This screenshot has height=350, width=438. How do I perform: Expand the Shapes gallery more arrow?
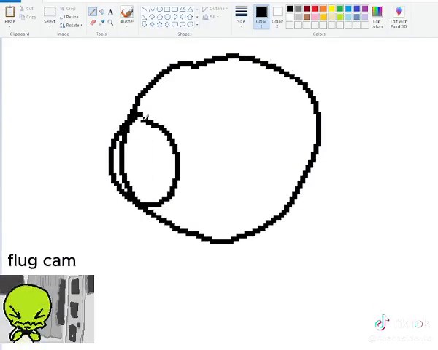[x=197, y=24]
